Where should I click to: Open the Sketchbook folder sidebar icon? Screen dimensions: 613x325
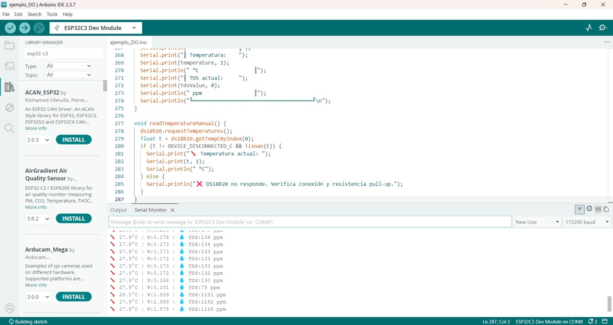(x=10, y=46)
